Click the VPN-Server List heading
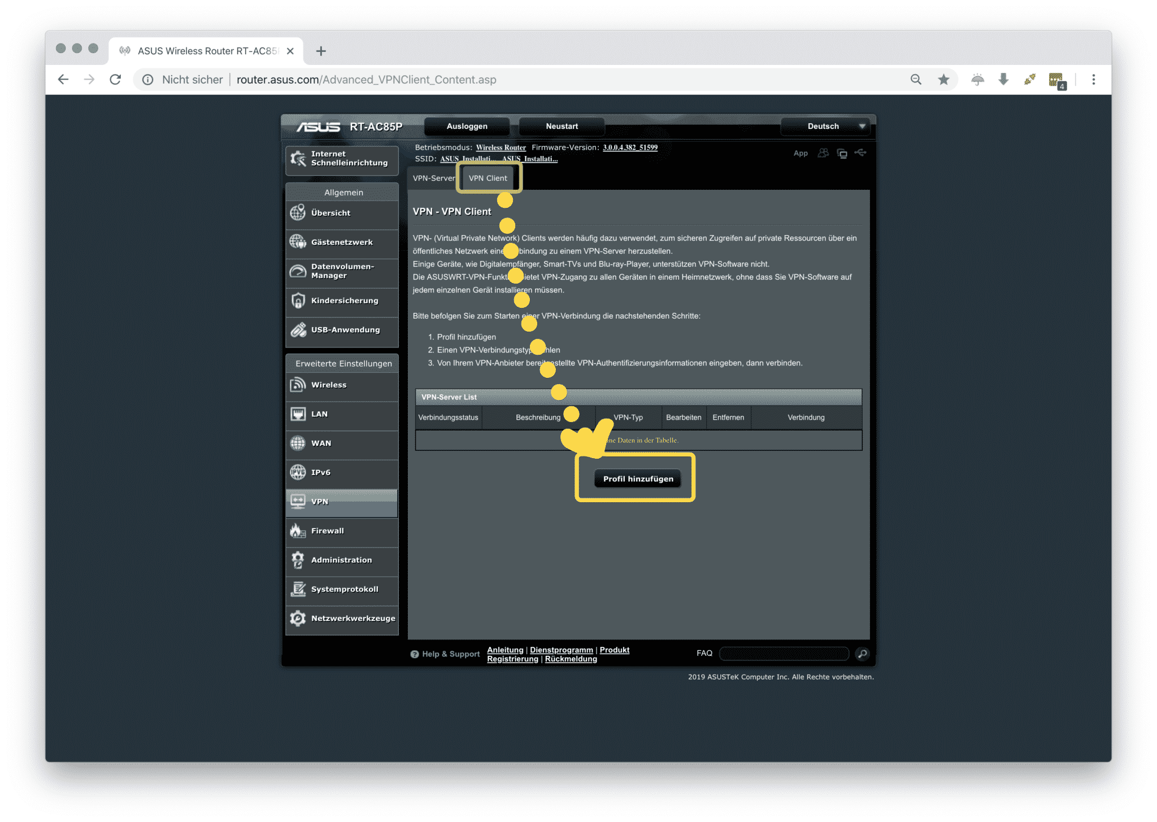This screenshot has height=822, width=1157. point(449,397)
